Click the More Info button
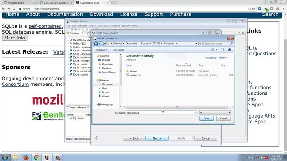 pyautogui.click(x=15, y=38)
